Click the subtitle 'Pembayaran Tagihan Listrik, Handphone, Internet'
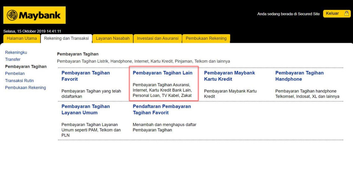 coord(144,61)
